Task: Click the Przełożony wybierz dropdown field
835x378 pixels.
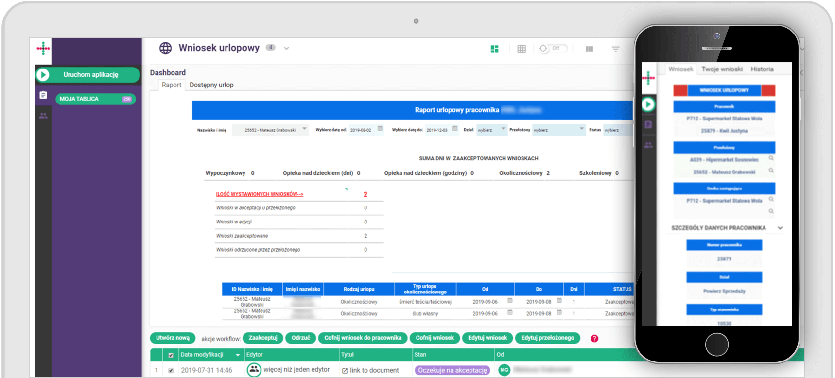Action: [x=558, y=130]
